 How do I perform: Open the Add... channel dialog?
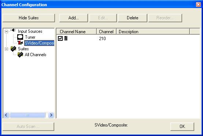(x=73, y=18)
